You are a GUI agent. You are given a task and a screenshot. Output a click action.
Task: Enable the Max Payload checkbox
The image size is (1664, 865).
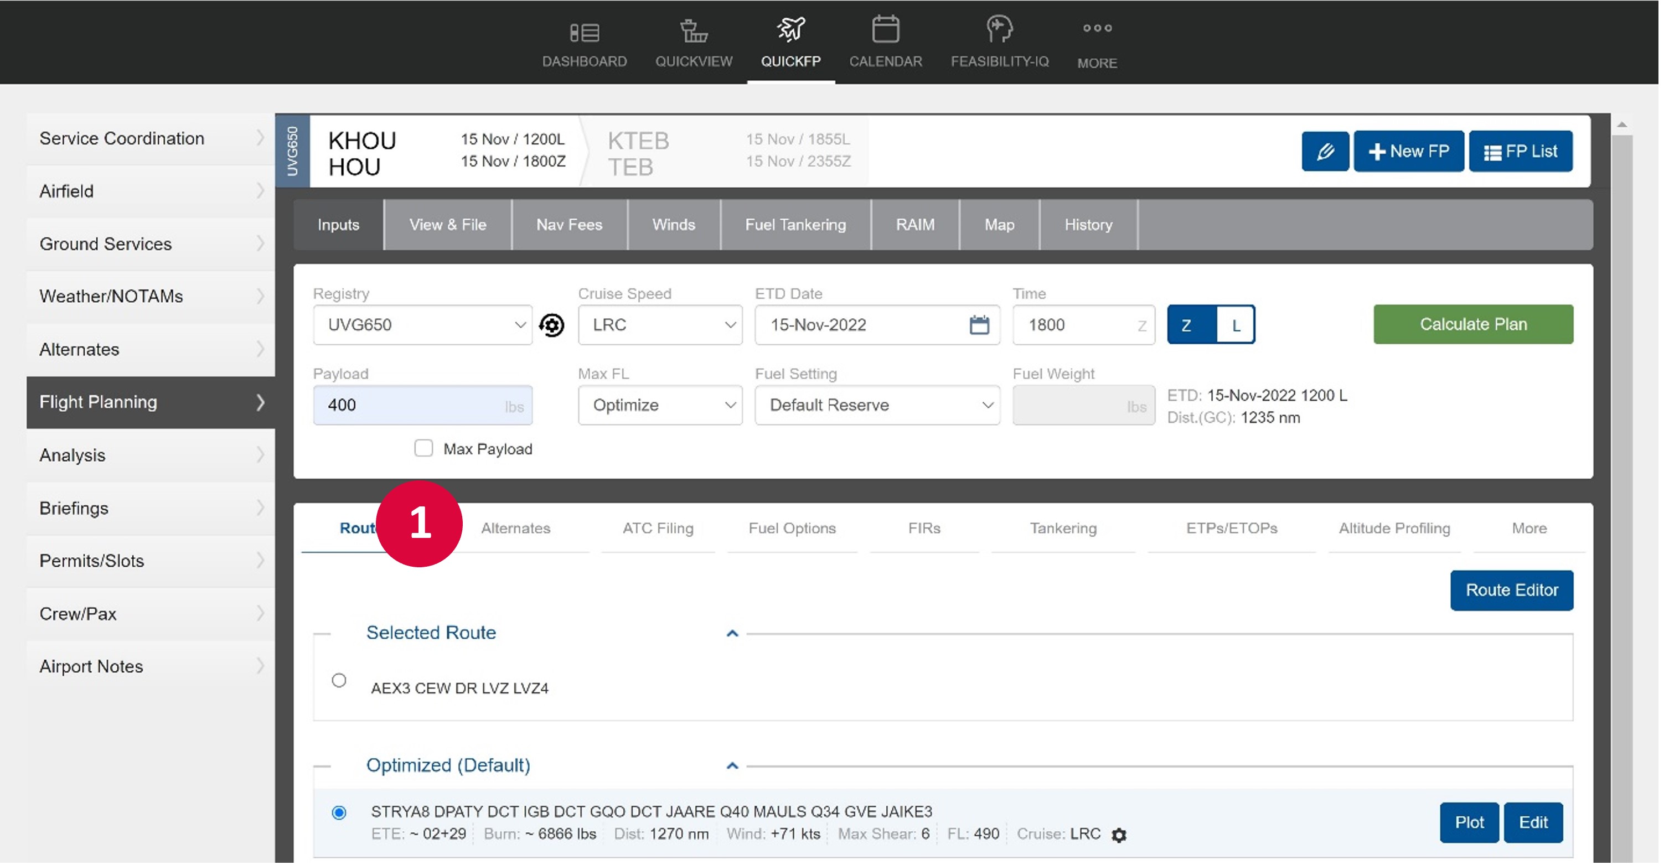pos(423,449)
